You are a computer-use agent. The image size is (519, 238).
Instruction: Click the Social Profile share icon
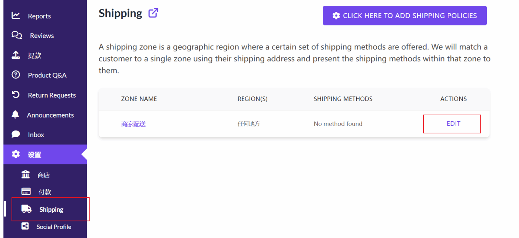tap(25, 226)
